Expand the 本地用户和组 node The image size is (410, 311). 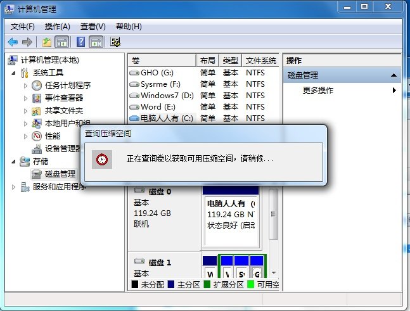[25, 124]
